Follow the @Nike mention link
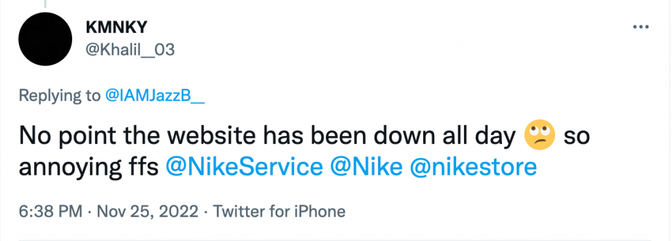This screenshot has height=241, width=672. click(366, 167)
